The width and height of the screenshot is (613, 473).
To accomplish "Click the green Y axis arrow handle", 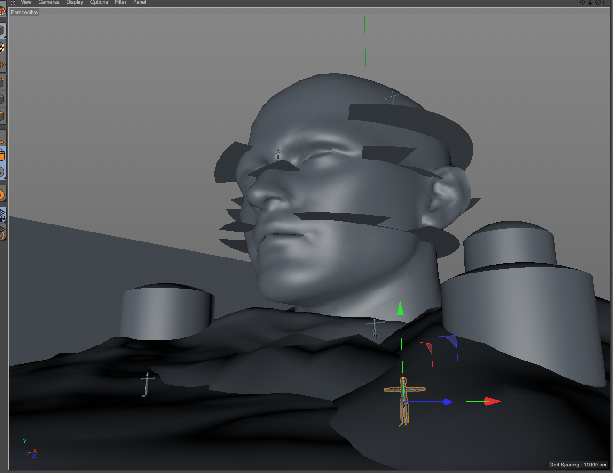I will [400, 308].
